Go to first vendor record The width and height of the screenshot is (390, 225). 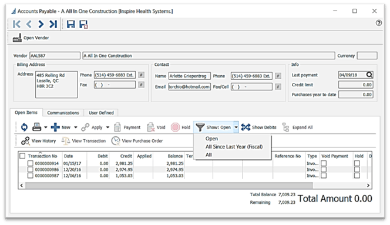pyautogui.click(x=16, y=24)
